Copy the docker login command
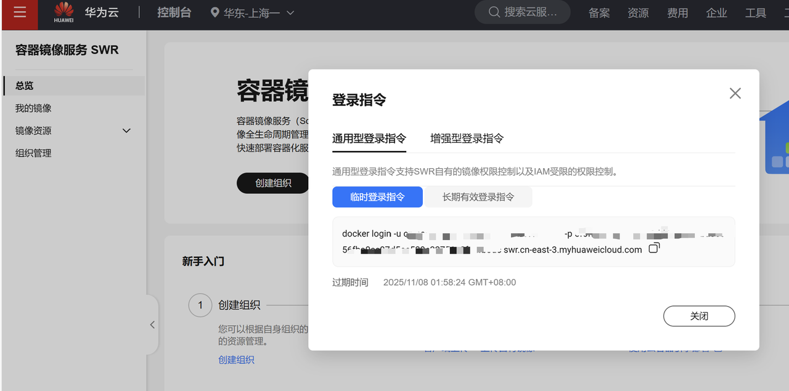The image size is (789, 391). coord(654,248)
